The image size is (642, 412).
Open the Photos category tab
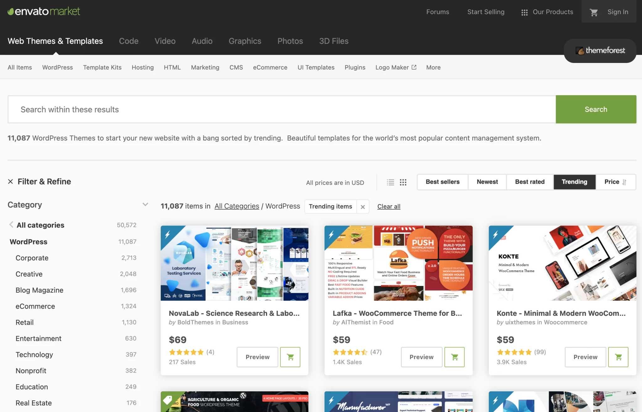point(290,41)
